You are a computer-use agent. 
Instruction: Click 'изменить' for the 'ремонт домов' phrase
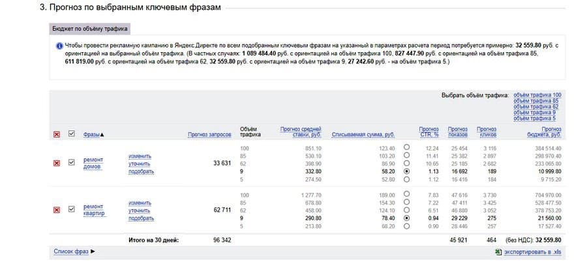pos(140,156)
